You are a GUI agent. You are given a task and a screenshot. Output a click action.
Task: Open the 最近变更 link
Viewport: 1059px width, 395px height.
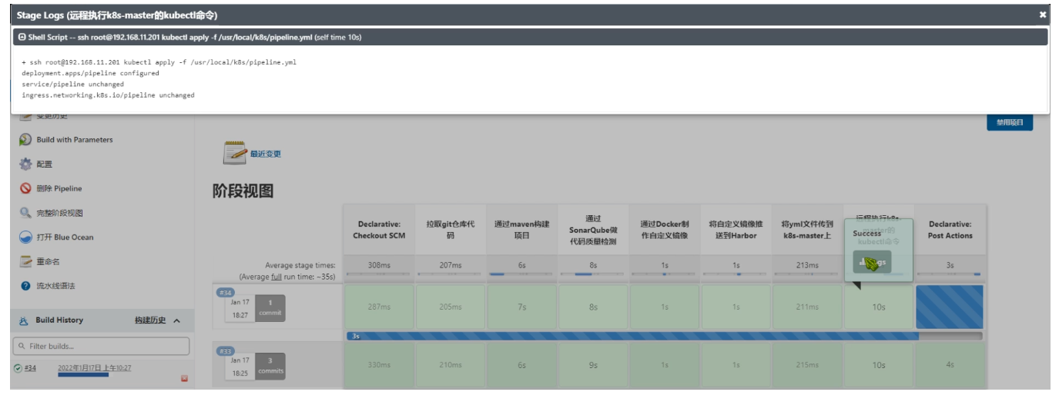point(266,154)
